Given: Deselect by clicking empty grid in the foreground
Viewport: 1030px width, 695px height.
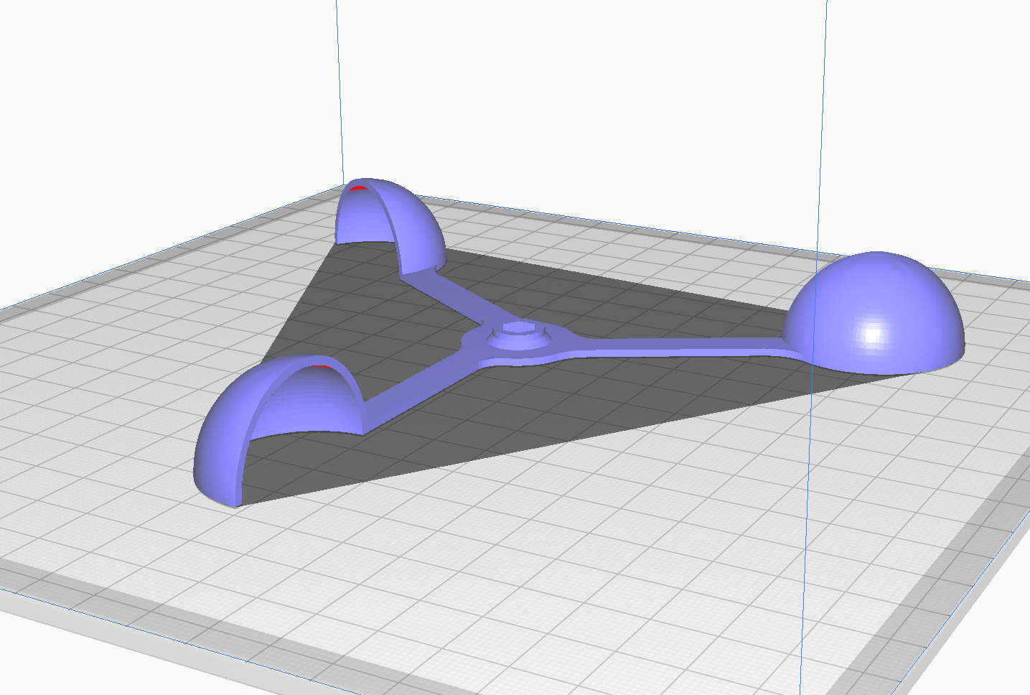Looking at the screenshot, I should pyautogui.click(x=502, y=574).
